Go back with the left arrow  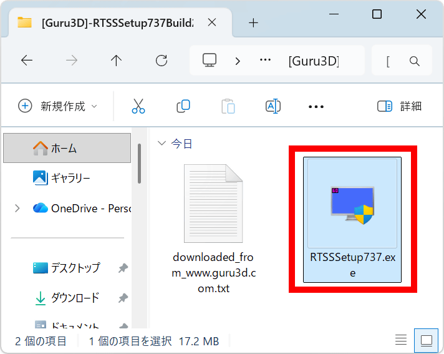click(x=27, y=61)
